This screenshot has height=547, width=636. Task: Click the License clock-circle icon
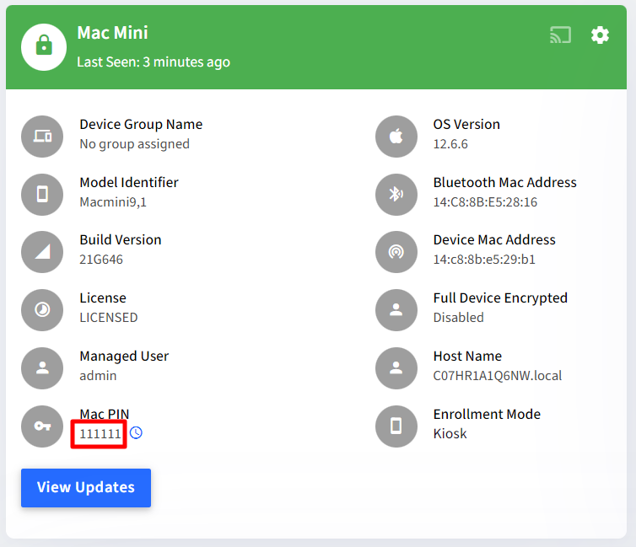[42, 310]
